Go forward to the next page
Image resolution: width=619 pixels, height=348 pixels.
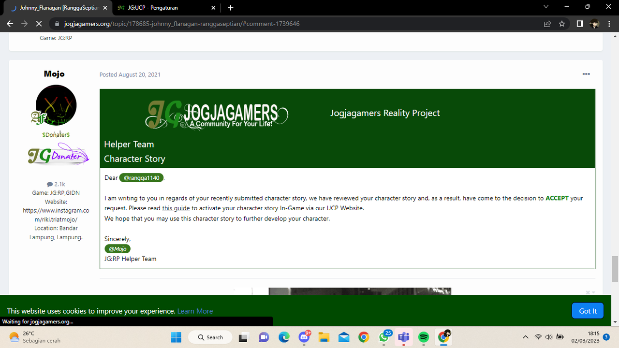(24, 23)
